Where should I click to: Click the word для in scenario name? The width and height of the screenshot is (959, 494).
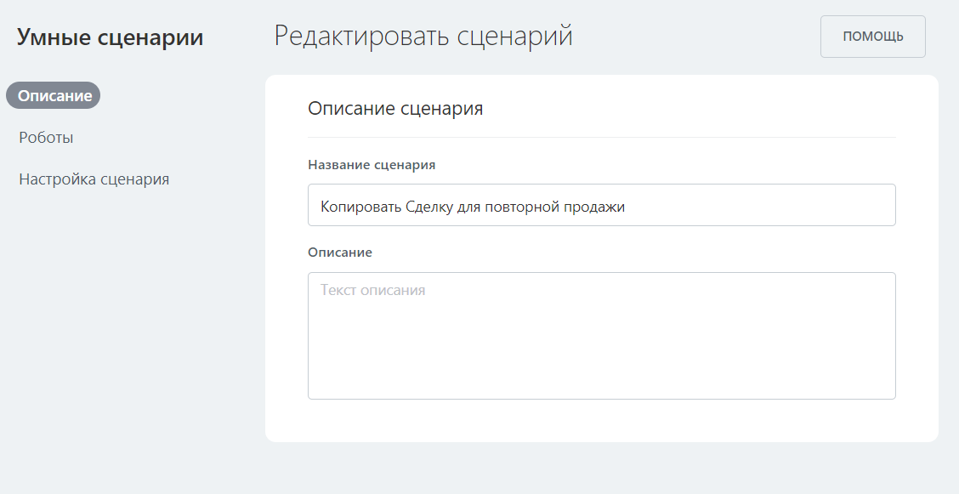click(x=468, y=207)
